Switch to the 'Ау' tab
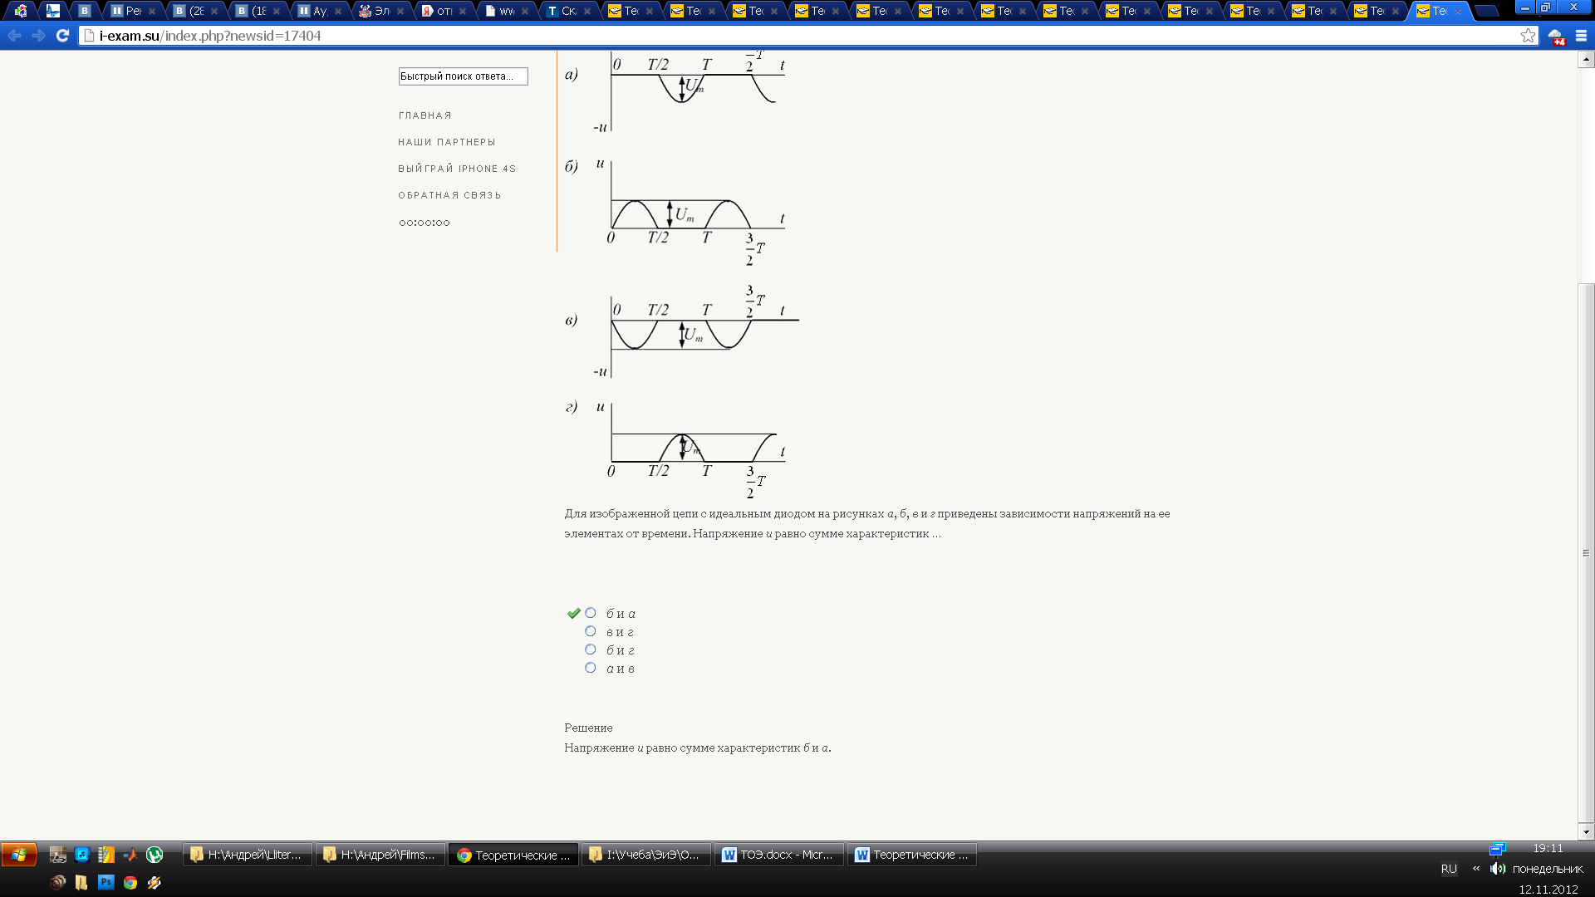 click(x=318, y=11)
